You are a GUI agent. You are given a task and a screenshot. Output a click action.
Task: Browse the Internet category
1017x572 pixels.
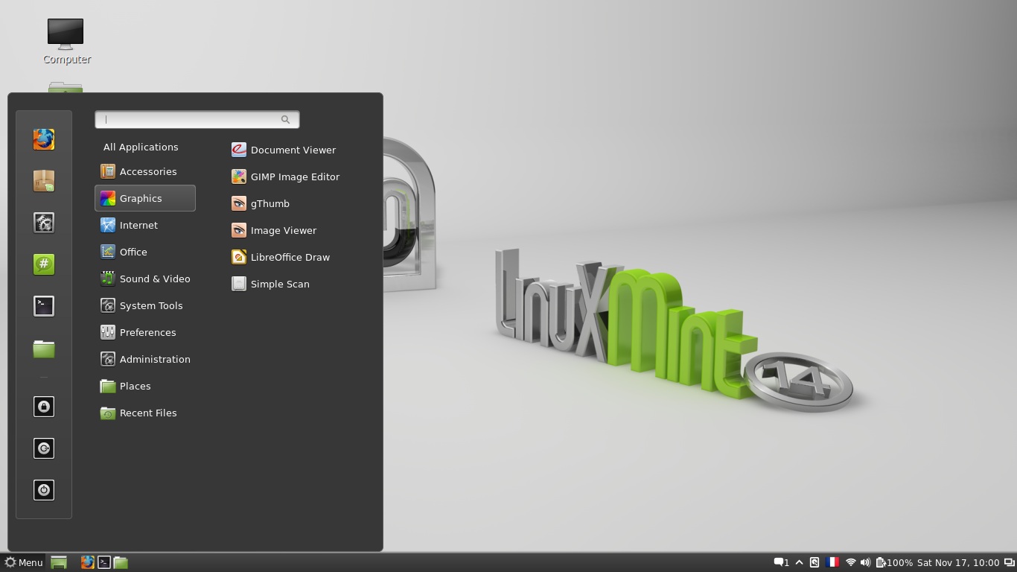(145, 225)
